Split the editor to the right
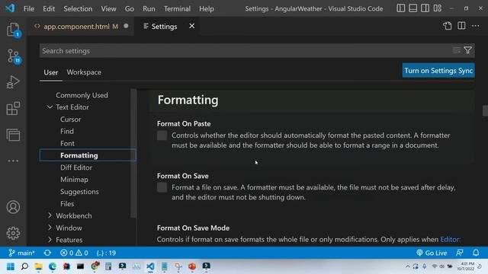Viewport: 488px width, 274px height. point(461,26)
